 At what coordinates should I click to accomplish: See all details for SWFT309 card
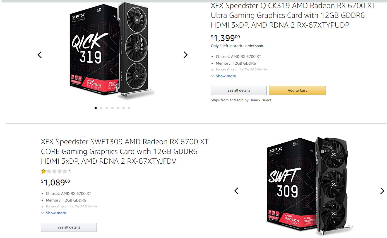point(69,227)
